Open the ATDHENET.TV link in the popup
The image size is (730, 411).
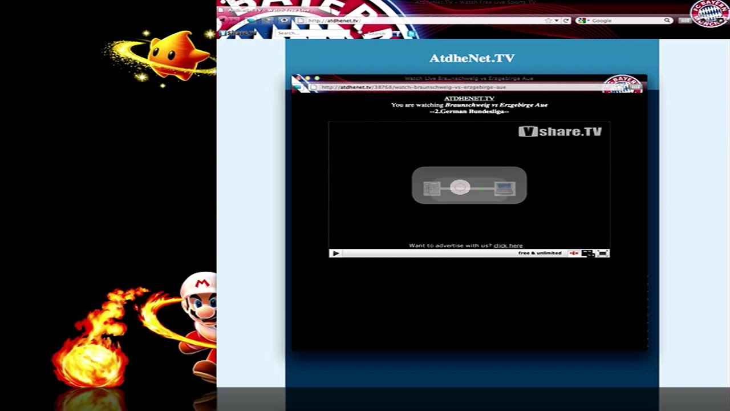pos(469,99)
